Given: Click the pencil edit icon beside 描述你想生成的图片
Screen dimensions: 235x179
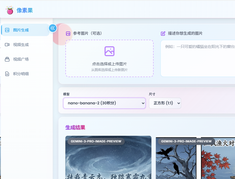Looking at the screenshot, I should pos(163,34).
